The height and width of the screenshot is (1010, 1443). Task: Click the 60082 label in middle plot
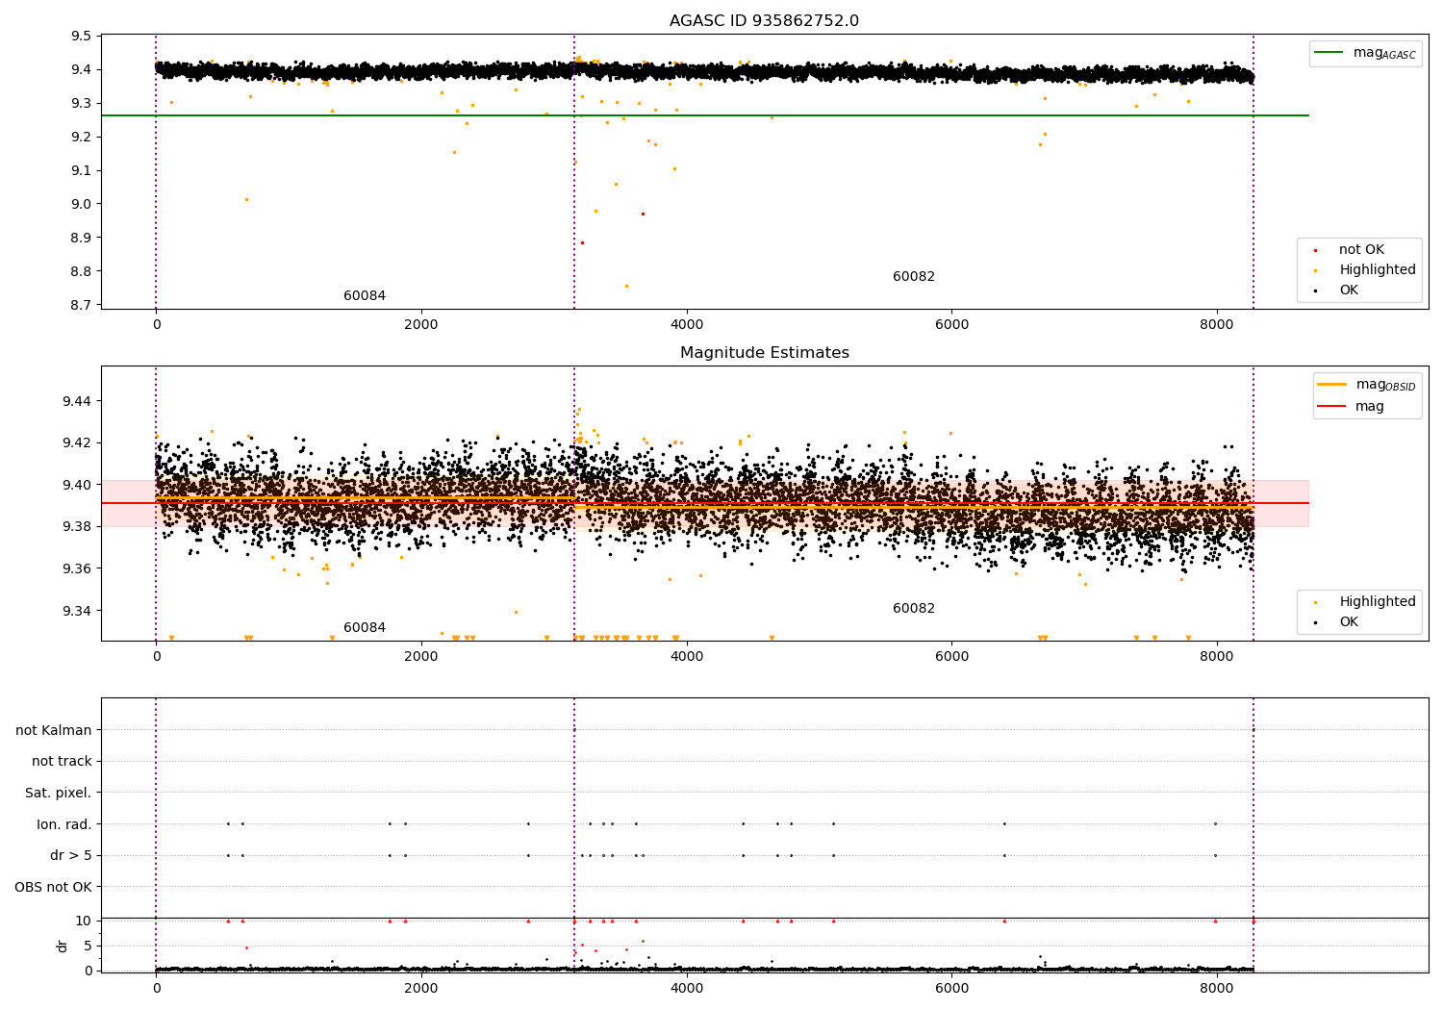click(914, 609)
